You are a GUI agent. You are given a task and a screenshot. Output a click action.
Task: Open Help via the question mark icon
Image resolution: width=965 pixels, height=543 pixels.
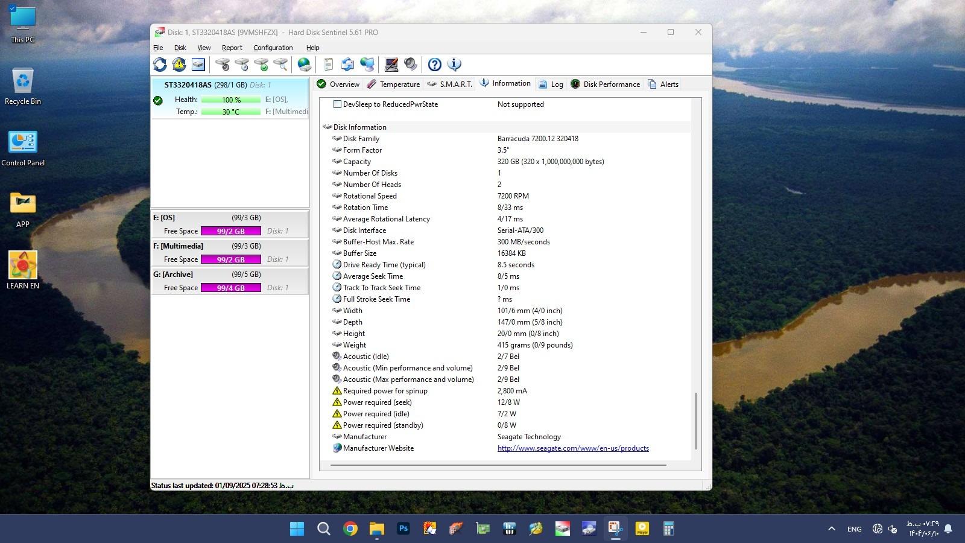click(434, 65)
